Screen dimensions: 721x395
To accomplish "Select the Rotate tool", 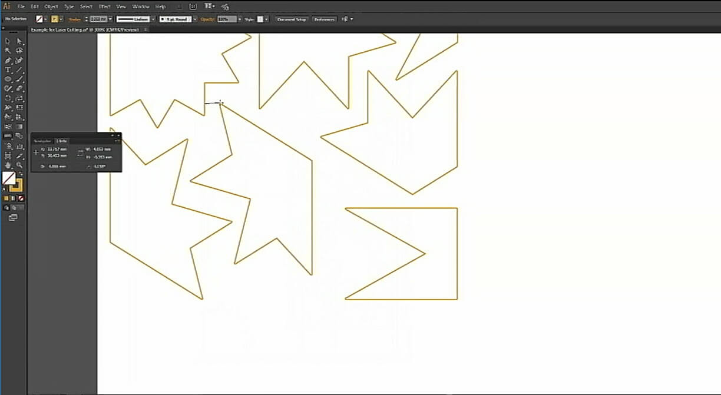I will click(8, 98).
